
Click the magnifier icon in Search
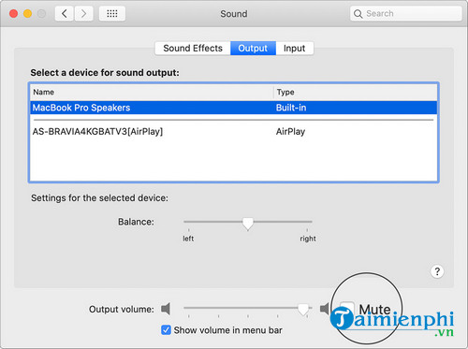358,14
